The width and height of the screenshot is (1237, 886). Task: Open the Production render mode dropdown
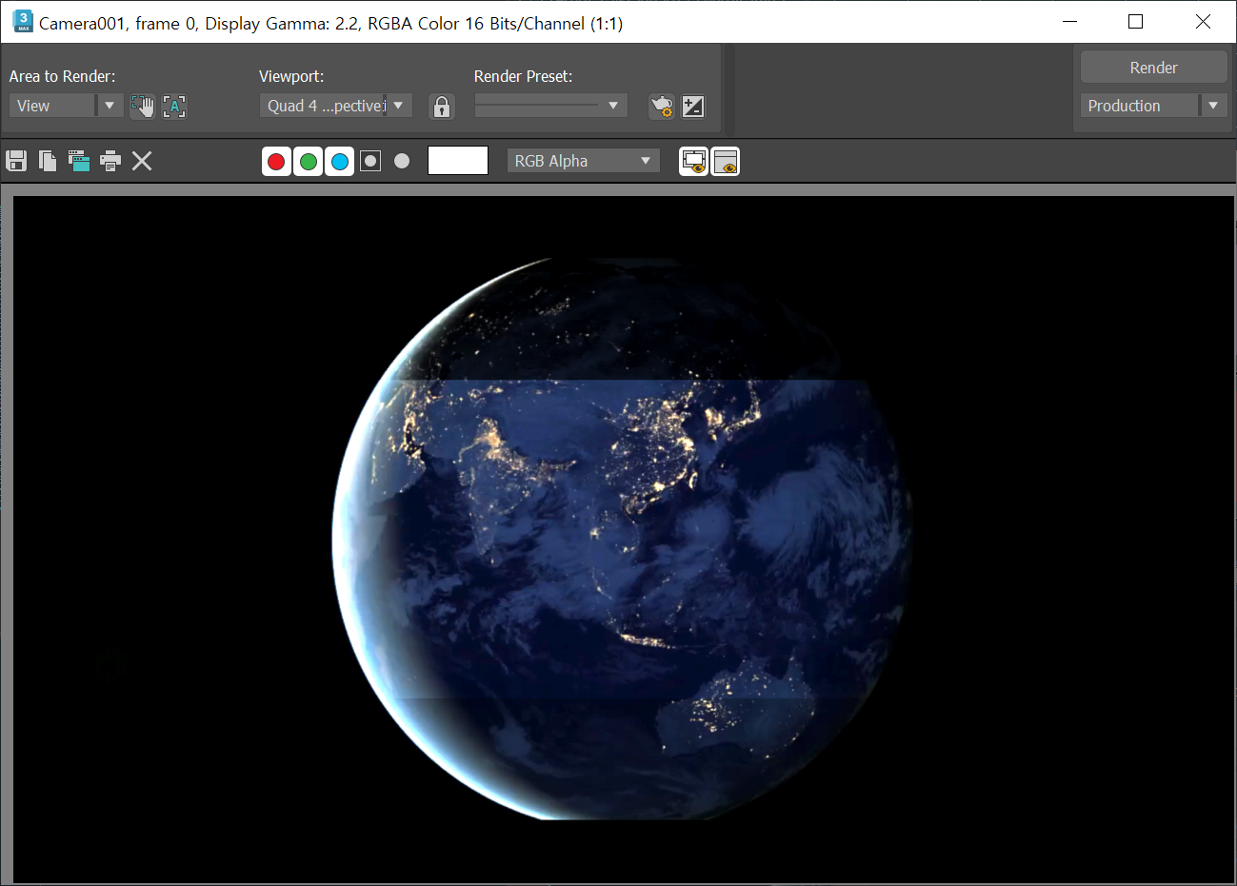(1153, 106)
